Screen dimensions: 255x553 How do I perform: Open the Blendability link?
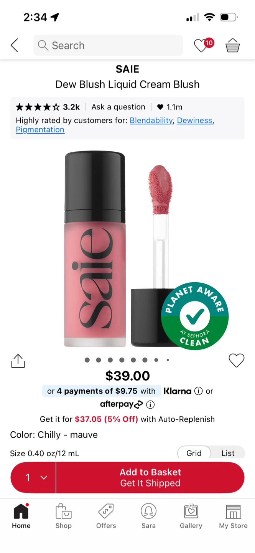(151, 120)
